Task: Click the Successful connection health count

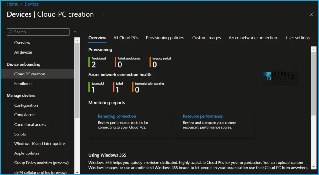Action: coord(93,90)
